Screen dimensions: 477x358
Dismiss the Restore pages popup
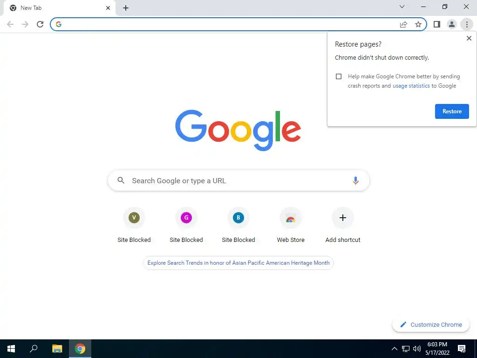coord(469,38)
